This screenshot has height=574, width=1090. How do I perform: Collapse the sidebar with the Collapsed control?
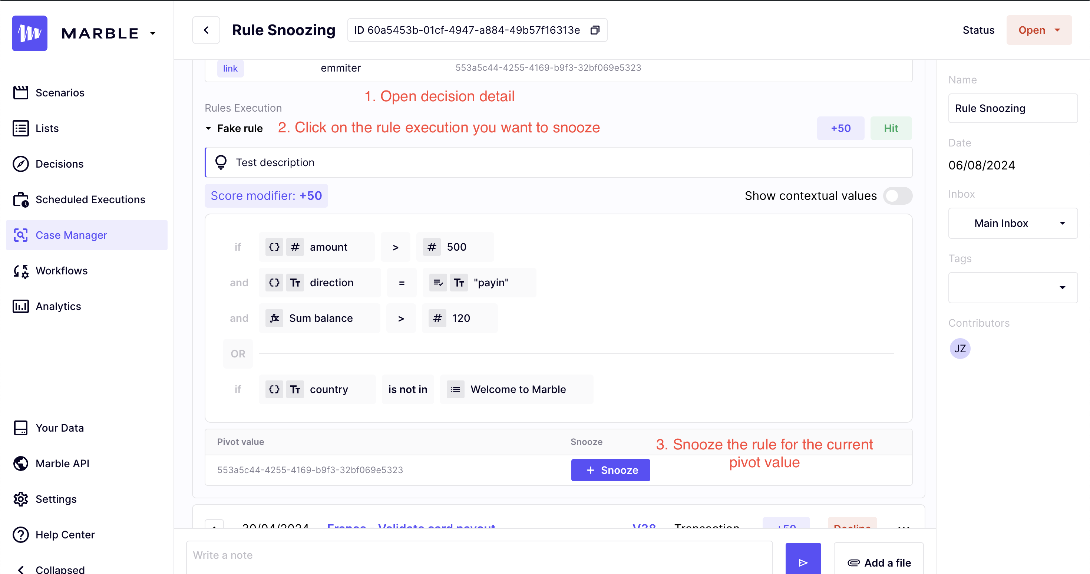point(86,569)
